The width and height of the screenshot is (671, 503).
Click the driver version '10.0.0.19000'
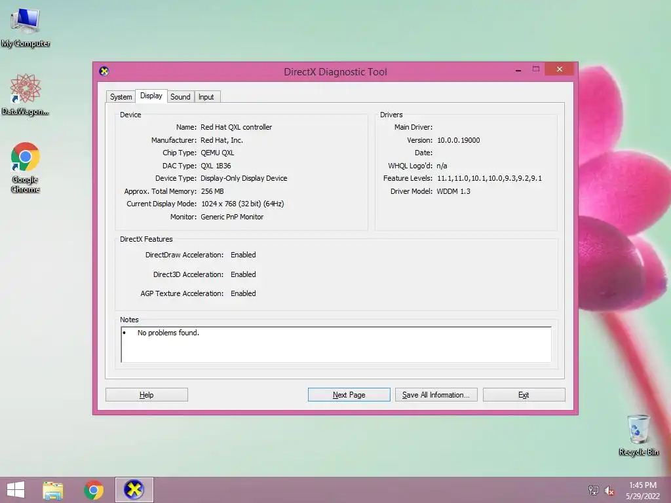coord(458,140)
